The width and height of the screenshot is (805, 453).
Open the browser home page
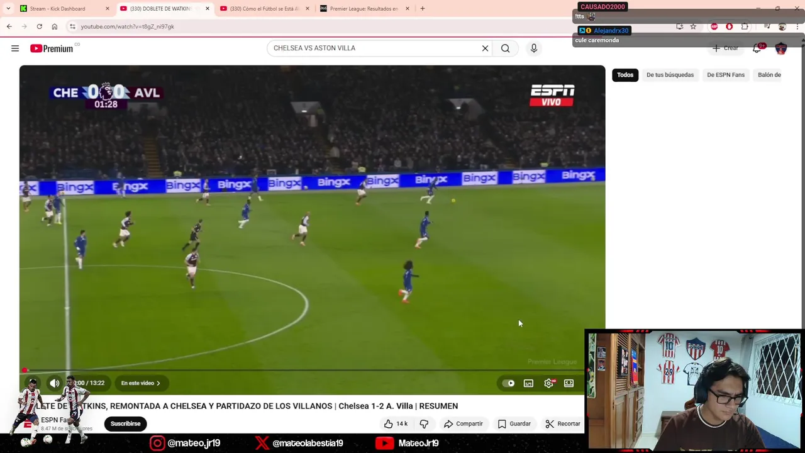point(54,26)
